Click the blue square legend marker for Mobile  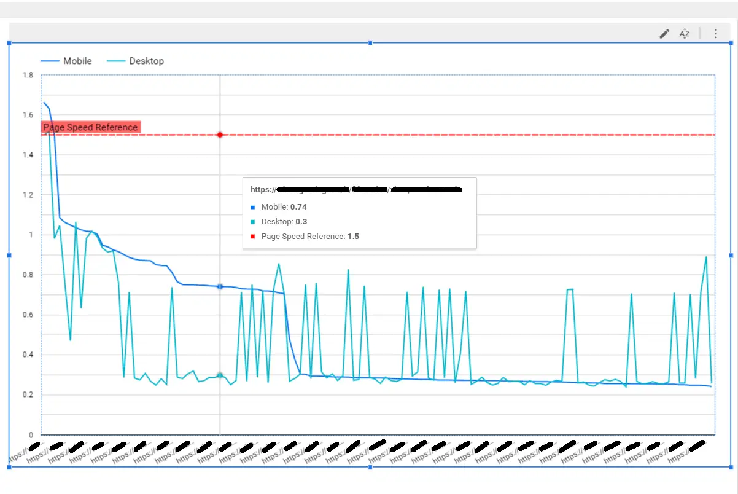click(50, 60)
